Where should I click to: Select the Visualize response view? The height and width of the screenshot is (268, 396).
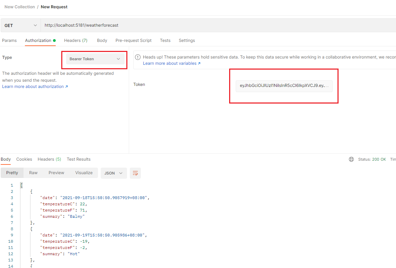[84, 173]
